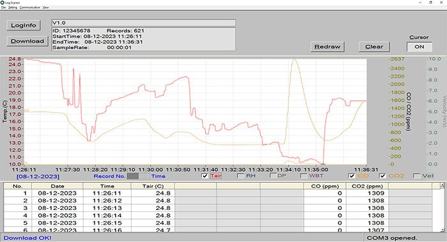This screenshot has width=447, height=242.
Task: Click the Log Express app icon in title bar
Action: [x=3, y=3]
